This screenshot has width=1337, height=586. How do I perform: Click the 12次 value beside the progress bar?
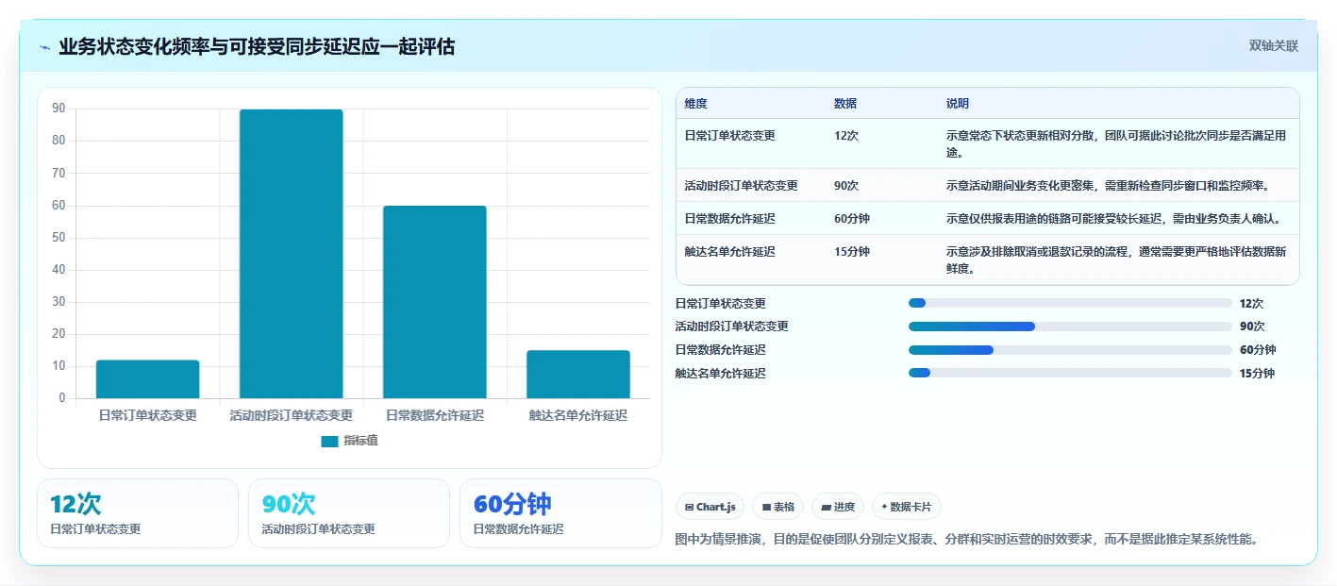[1251, 304]
